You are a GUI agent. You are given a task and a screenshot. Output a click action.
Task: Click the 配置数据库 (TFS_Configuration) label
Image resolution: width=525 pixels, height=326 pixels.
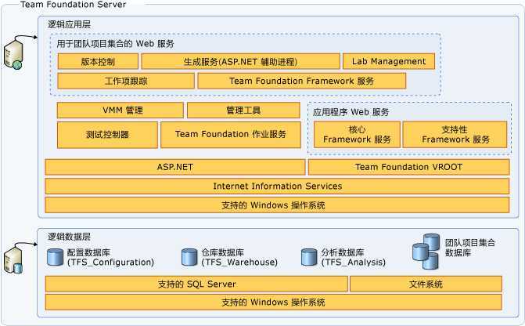[110, 257]
